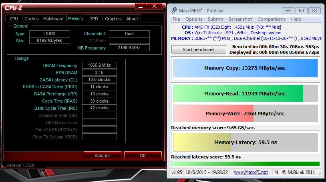Click the empty DC Mode field

click(129, 41)
